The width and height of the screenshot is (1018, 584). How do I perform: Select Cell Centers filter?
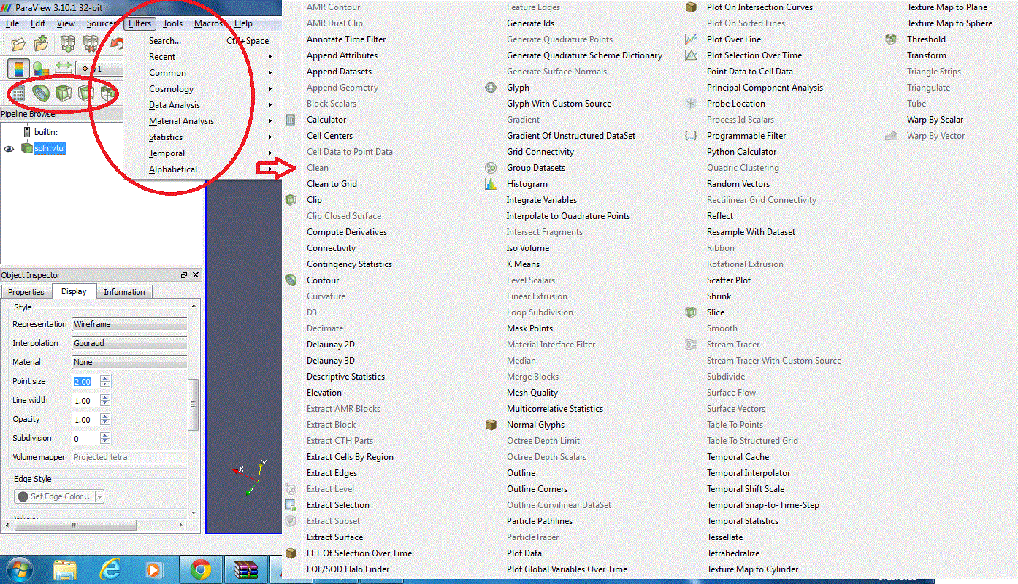pos(329,136)
